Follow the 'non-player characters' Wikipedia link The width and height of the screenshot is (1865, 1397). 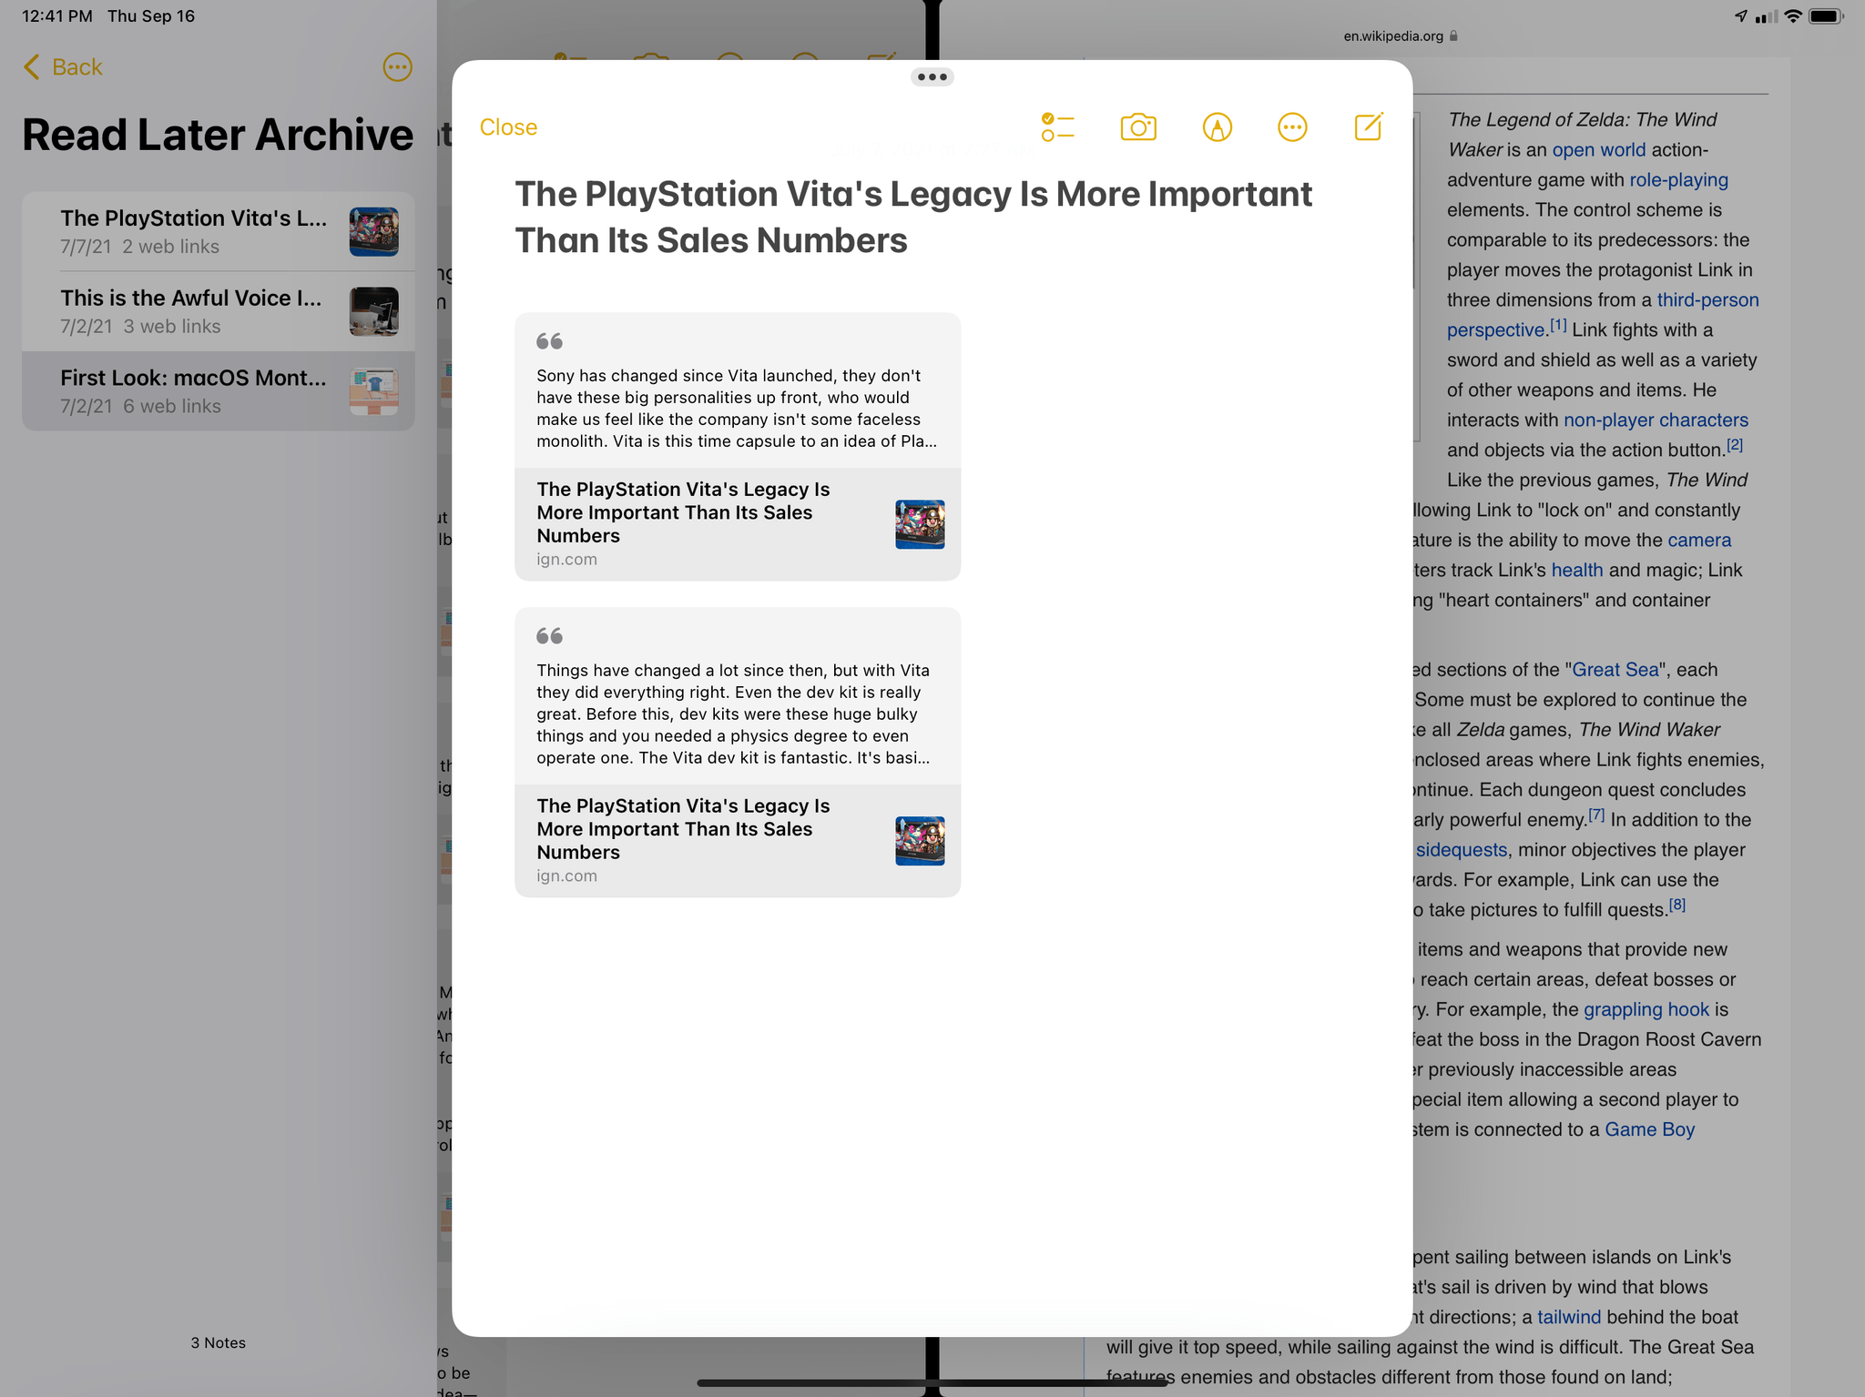coord(1656,420)
